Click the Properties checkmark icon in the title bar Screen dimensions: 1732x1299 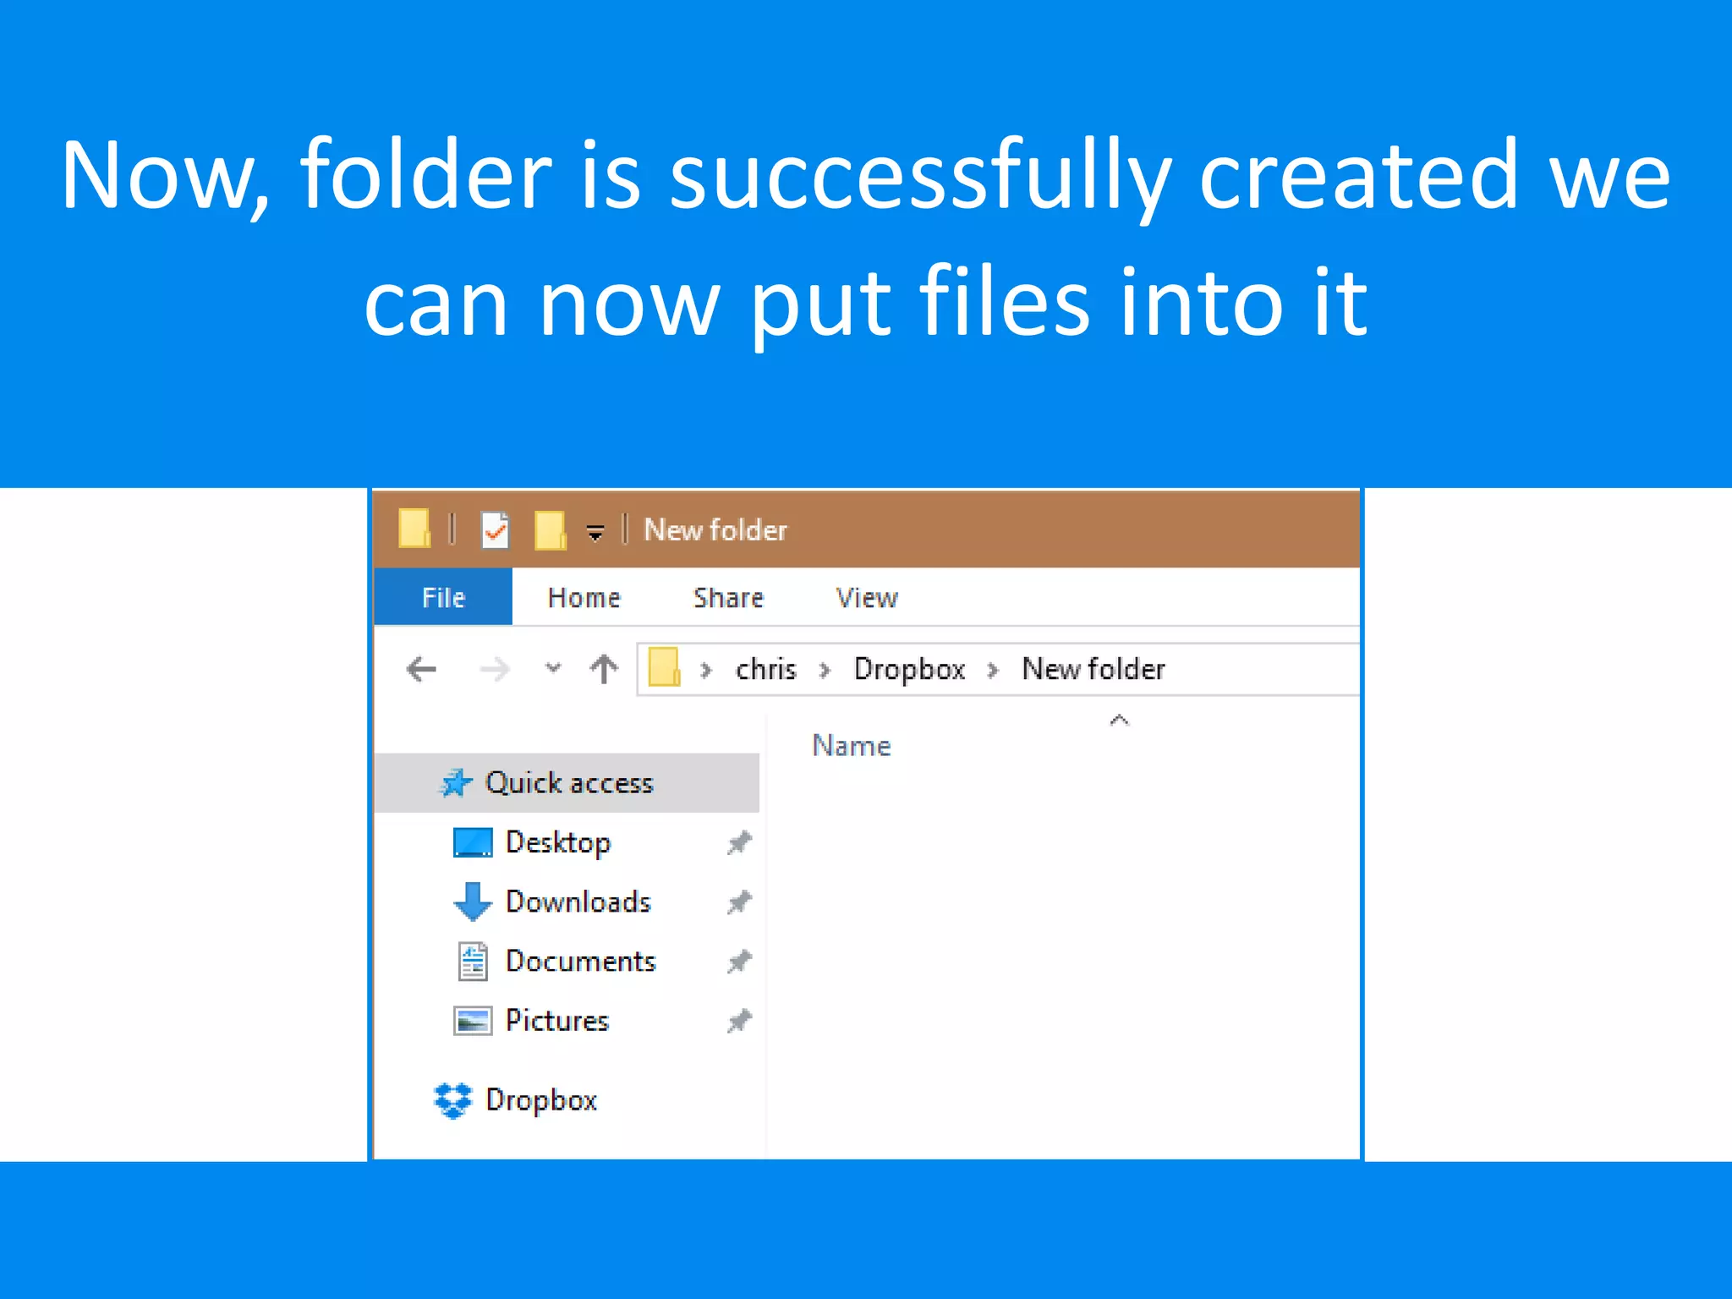(x=495, y=530)
